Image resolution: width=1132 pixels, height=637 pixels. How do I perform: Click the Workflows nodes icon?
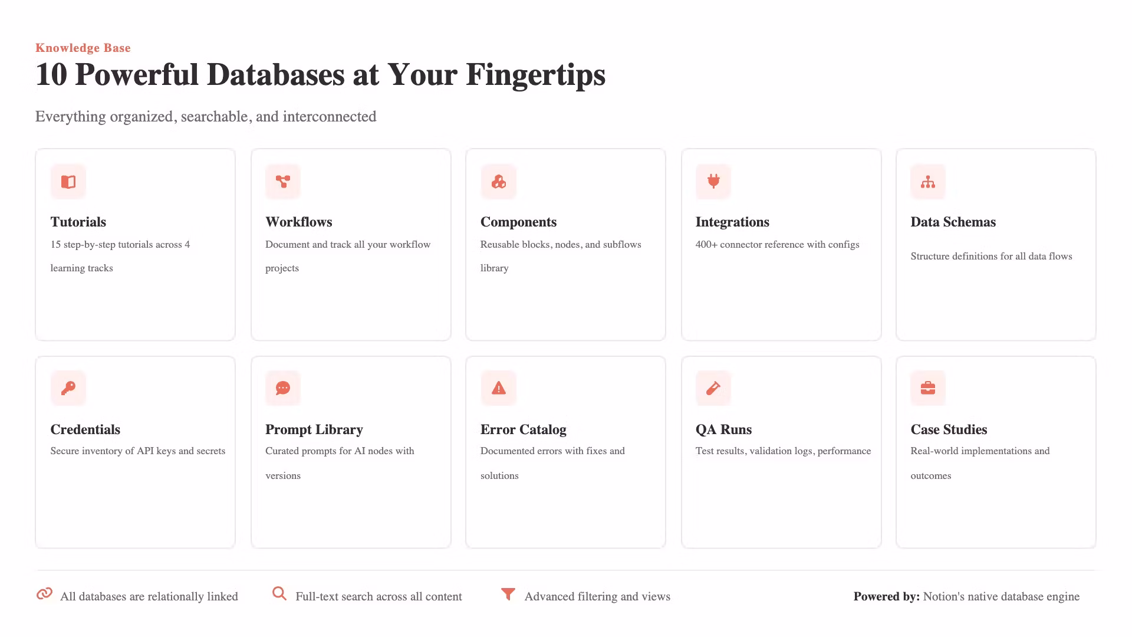(283, 182)
